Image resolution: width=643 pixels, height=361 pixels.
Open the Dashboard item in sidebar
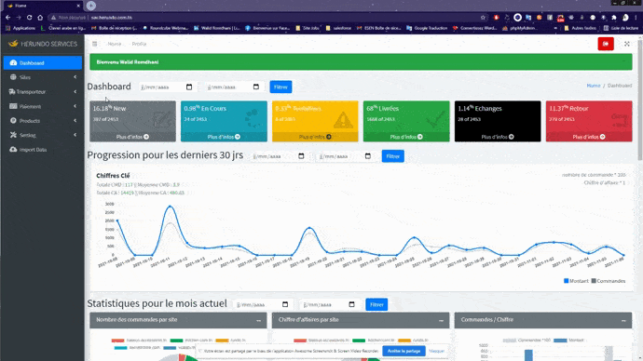point(43,63)
